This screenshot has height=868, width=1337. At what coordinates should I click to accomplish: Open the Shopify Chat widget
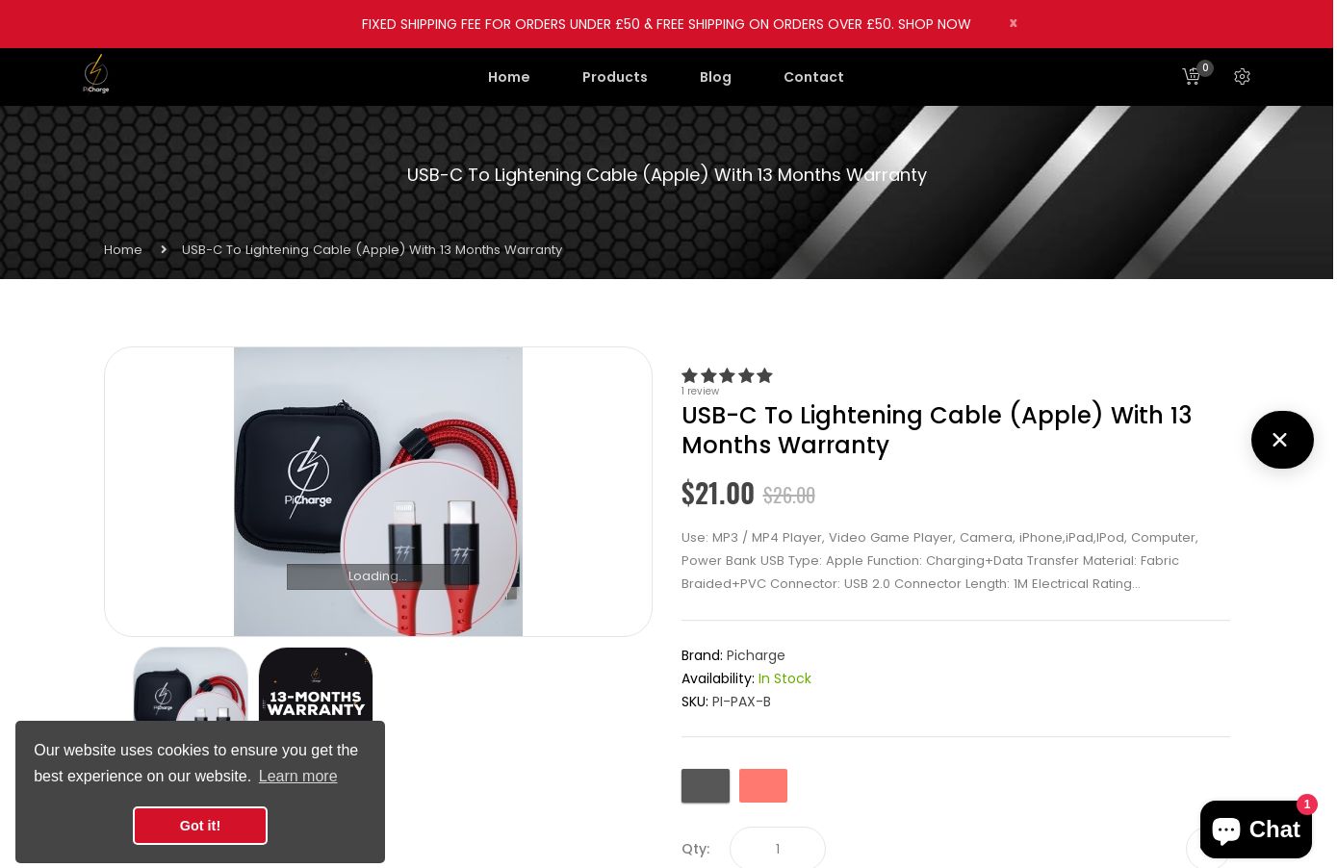pyautogui.click(x=1255, y=829)
